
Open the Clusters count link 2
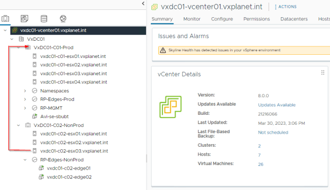[x=259, y=146]
